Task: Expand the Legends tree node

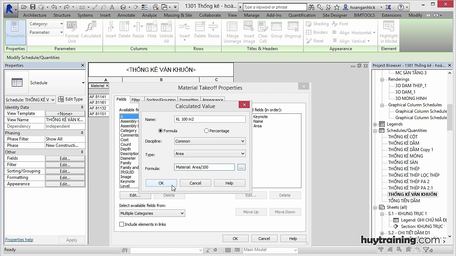Action: [x=375, y=124]
